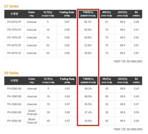Screen dimensions: 148x134
Task: Click Bluish Charcoal in PH-4590-S9 row
Action: [x=32, y=121]
